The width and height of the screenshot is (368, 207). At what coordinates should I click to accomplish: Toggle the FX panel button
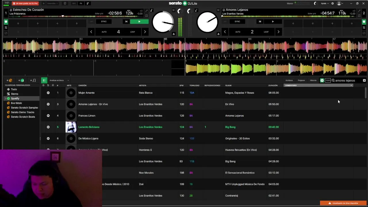click(x=81, y=3)
